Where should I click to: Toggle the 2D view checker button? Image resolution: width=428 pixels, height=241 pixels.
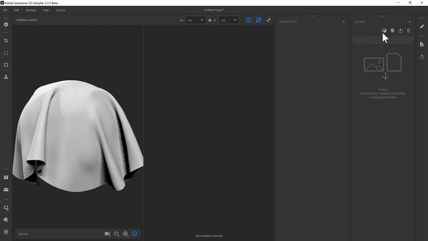[x=259, y=20]
